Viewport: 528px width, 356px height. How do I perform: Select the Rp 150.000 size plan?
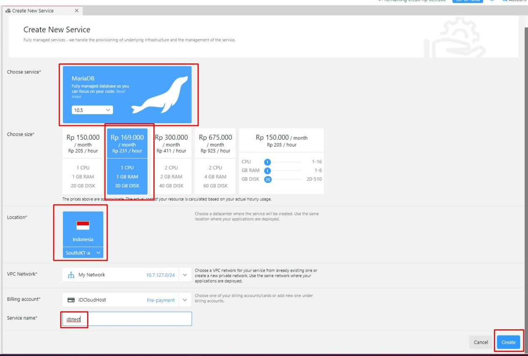[x=83, y=161]
